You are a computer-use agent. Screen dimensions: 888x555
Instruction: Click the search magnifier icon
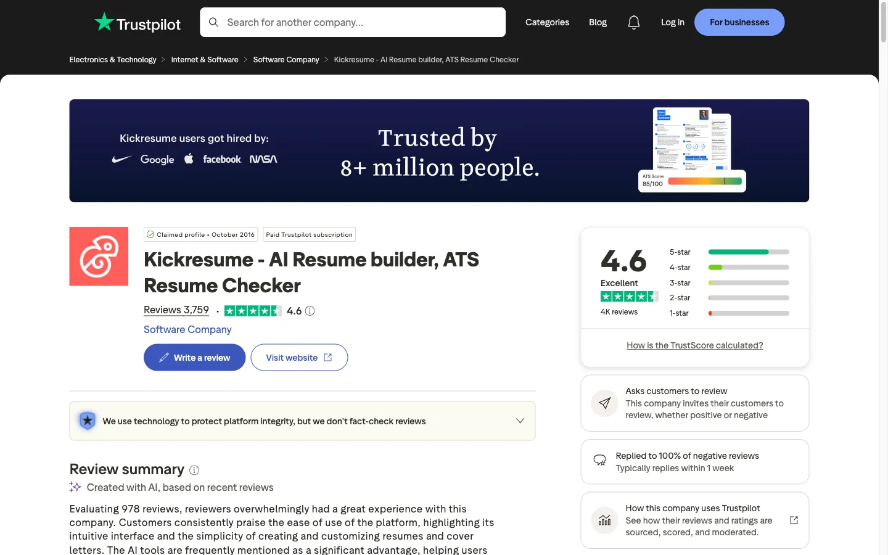[x=213, y=22]
